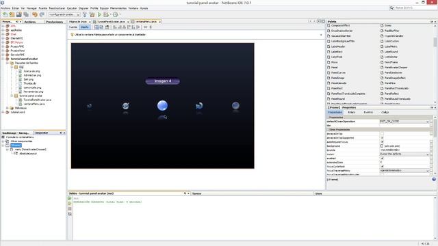Toggle the enabled property checkbox

(382, 158)
